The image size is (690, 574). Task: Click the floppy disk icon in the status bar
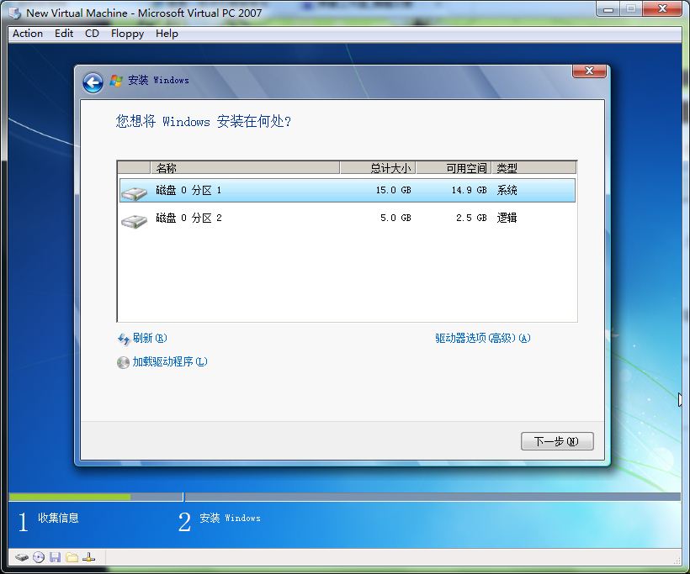56,556
